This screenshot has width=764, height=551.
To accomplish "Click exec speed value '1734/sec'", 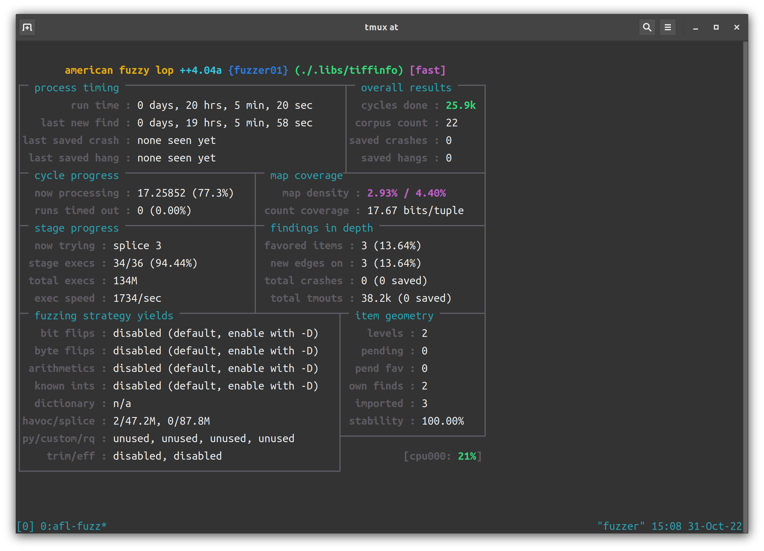I will [x=137, y=298].
